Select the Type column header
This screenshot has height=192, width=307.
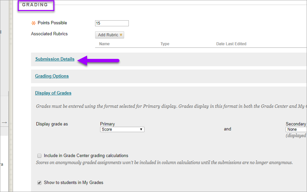(165, 44)
